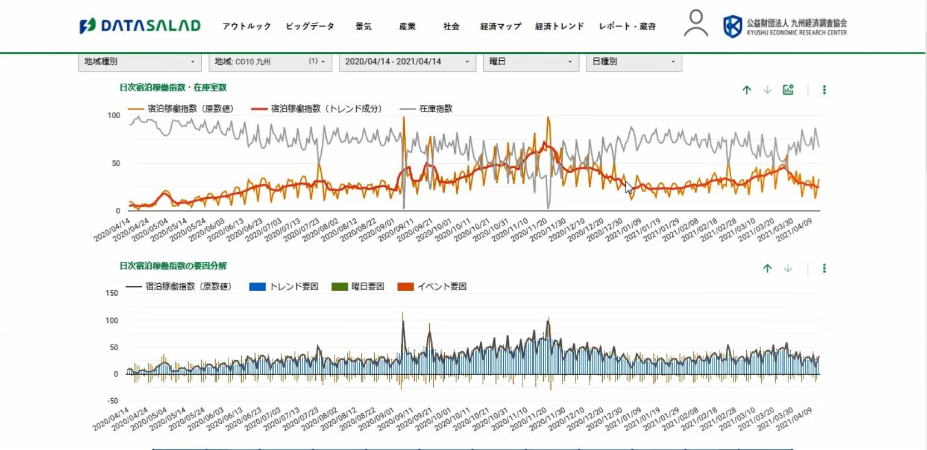Open the 地域: CO10 九州 dropdown
Screen dimensions: 927x450
point(270,61)
